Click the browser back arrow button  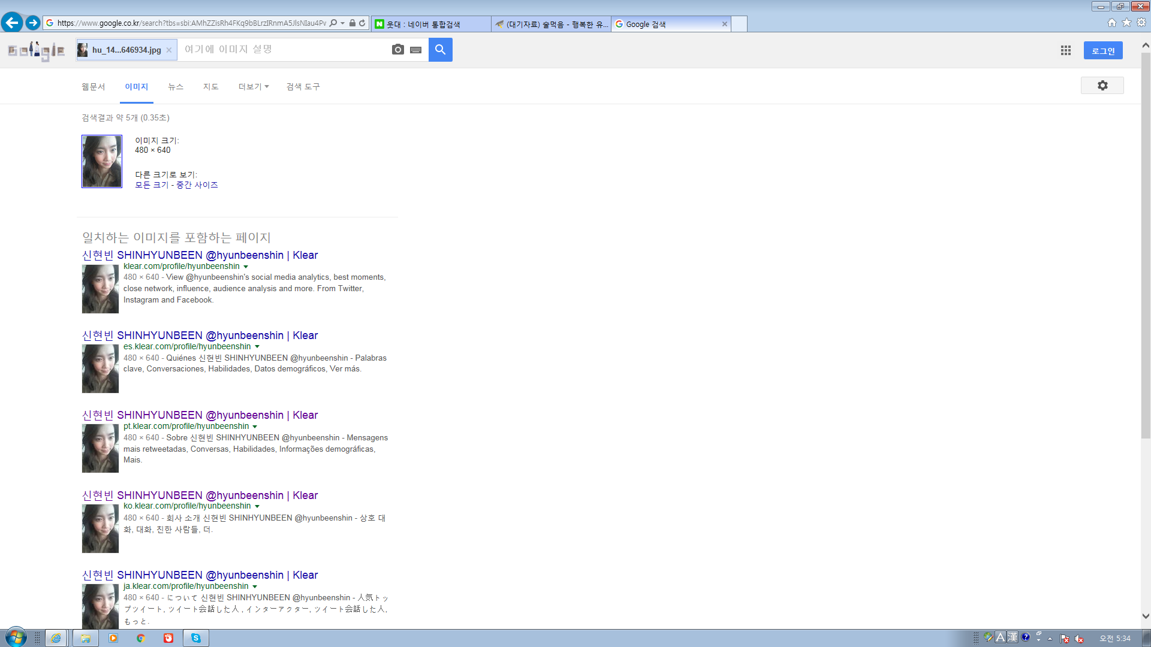pyautogui.click(x=12, y=23)
